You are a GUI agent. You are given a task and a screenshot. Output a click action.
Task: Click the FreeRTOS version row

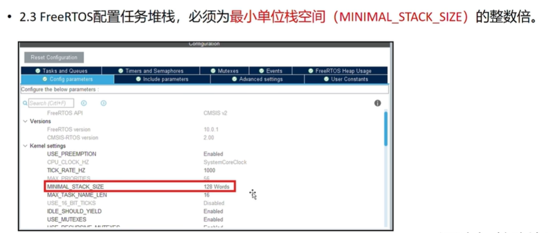point(68,129)
